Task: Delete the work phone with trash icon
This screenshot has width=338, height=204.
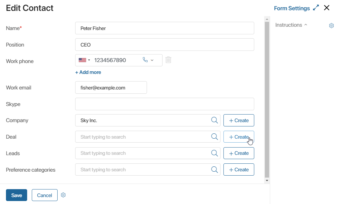Action: [x=169, y=60]
